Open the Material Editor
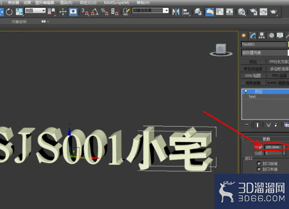 241,12
